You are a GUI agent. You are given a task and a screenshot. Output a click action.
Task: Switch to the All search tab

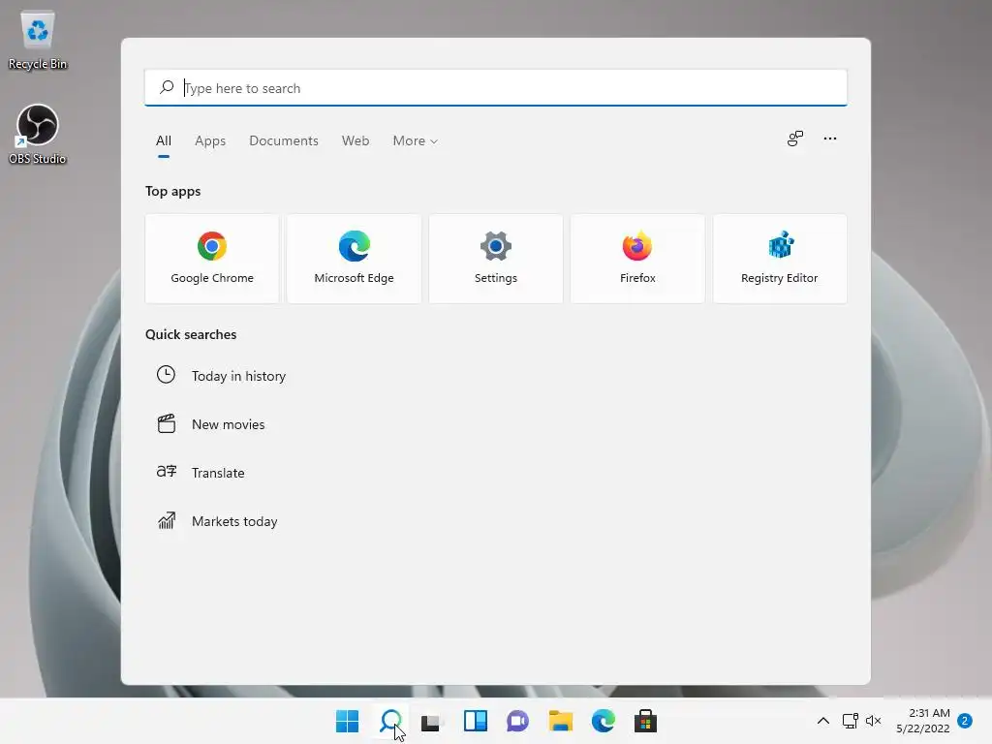click(x=164, y=141)
